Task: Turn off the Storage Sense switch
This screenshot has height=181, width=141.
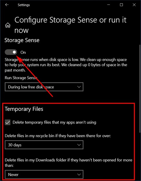Action: (x=11, y=52)
